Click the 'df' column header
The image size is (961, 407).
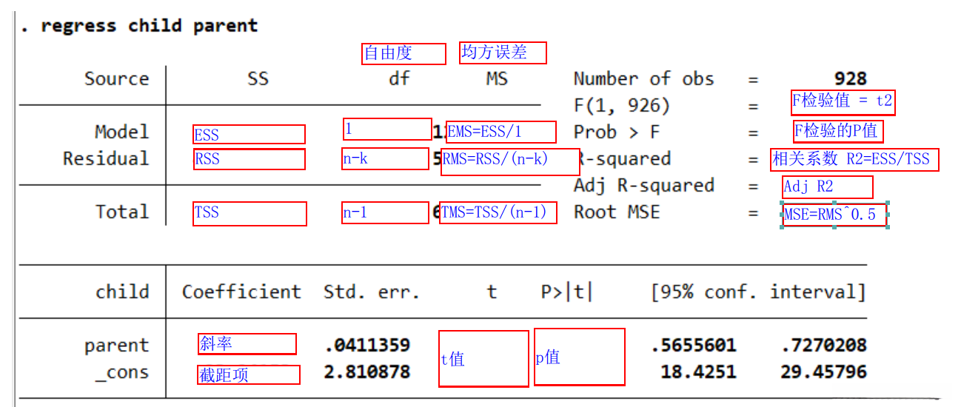click(x=399, y=78)
